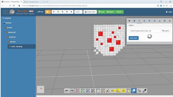Click the gallery search input field

pyautogui.click(x=145, y=31)
